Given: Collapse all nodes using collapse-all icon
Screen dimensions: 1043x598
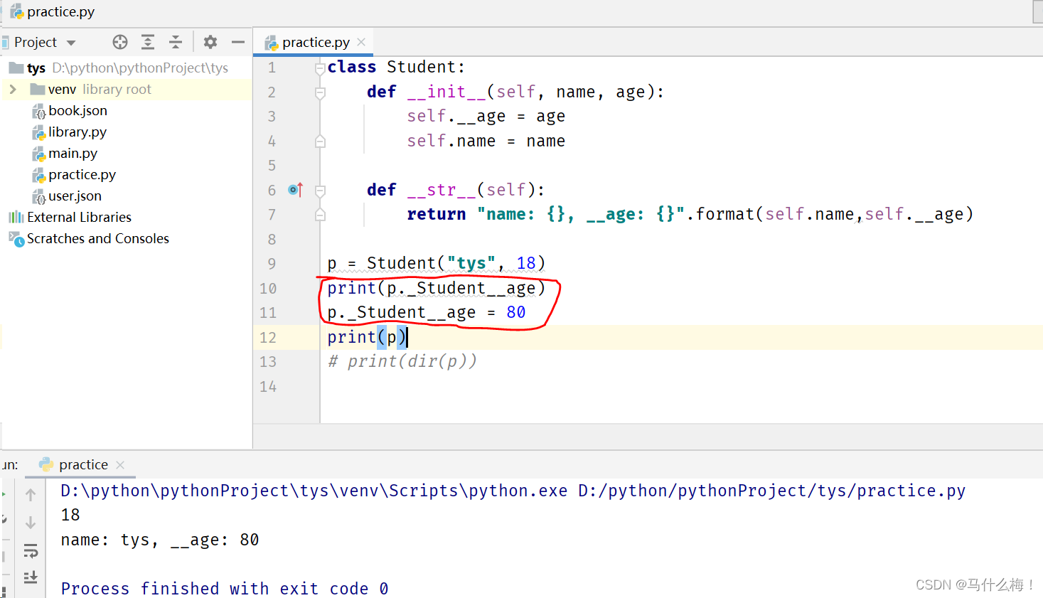Looking at the screenshot, I should point(175,42).
